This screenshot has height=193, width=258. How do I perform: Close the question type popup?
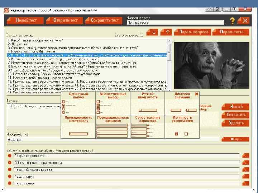pyautogui.click(x=197, y=94)
